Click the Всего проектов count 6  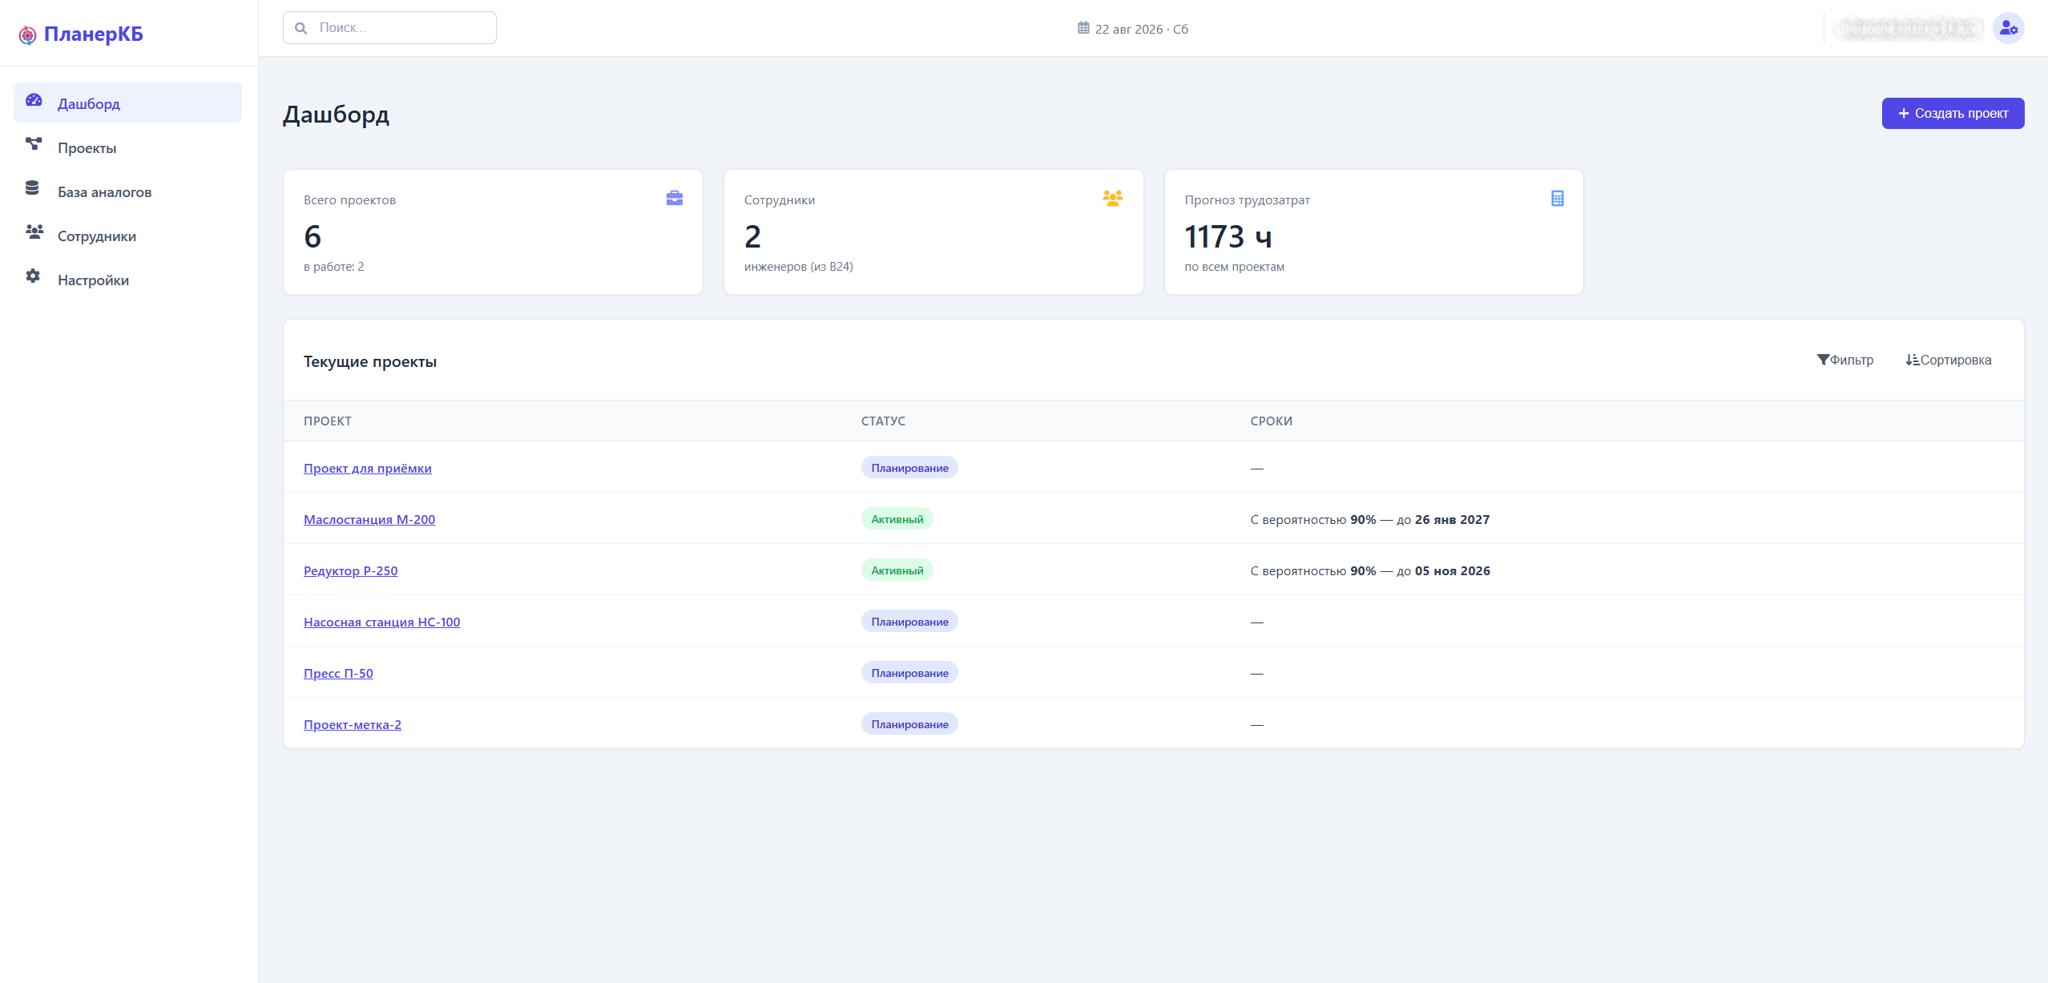312,237
